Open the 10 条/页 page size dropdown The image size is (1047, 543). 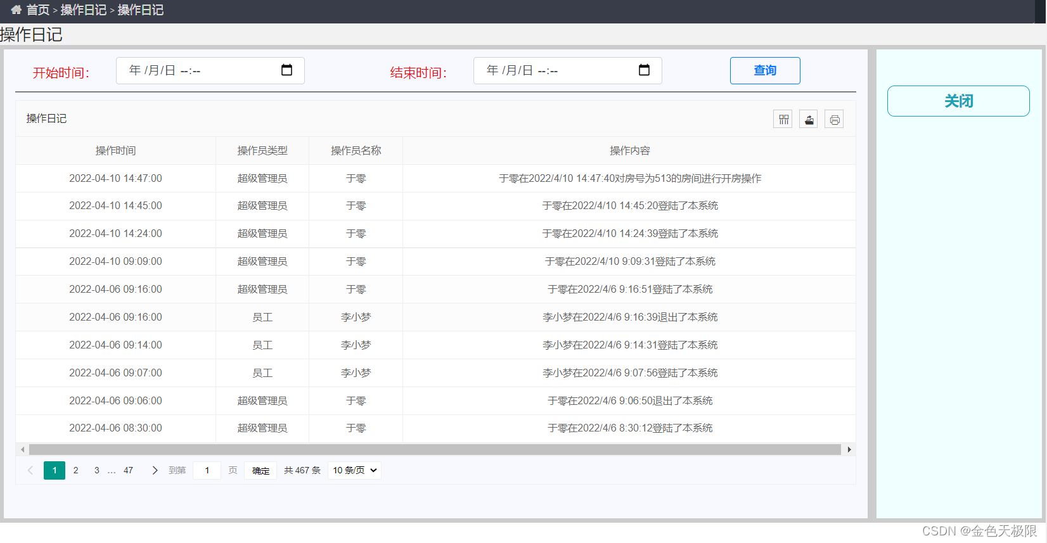tap(355, 470)
